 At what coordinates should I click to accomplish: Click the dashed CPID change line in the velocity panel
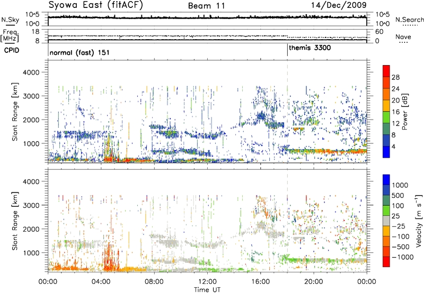[287, 220]
